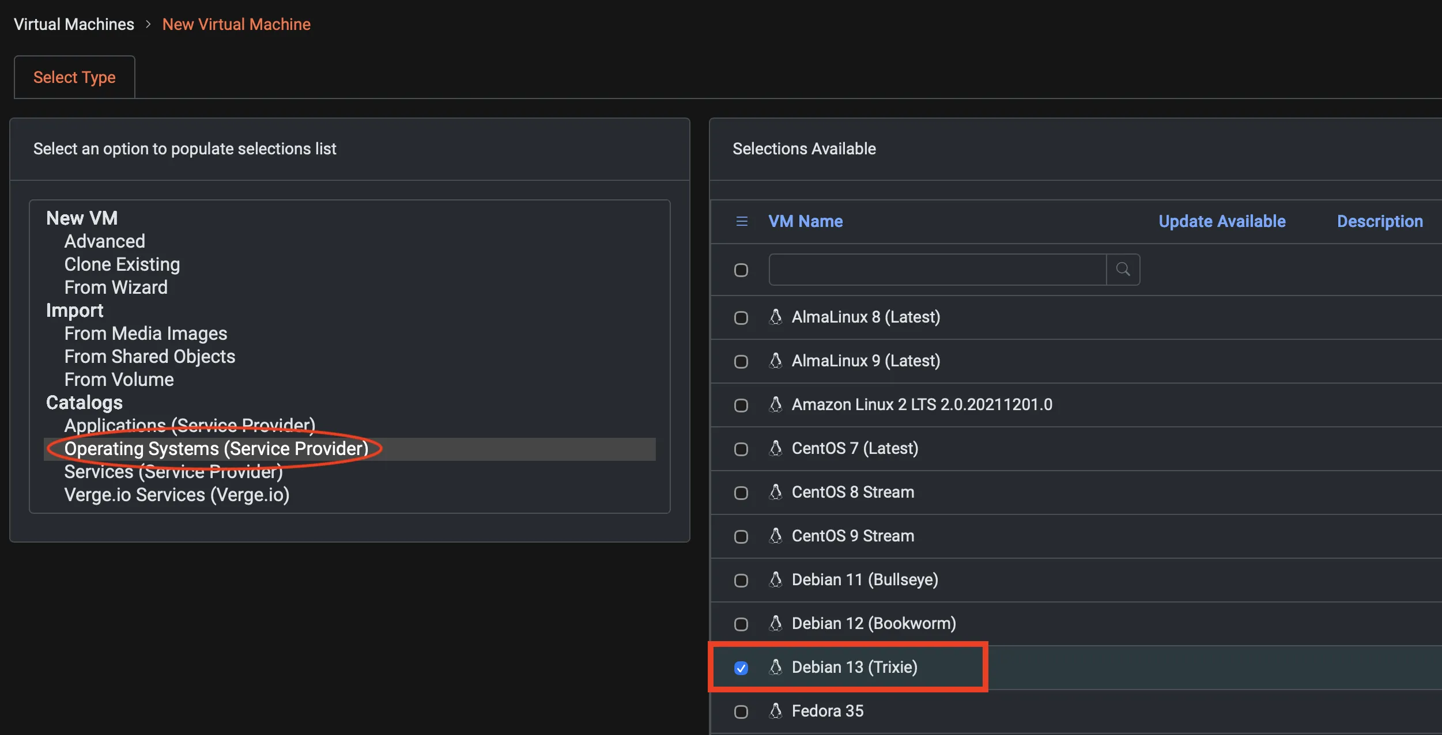1442x735 pixels.
Task: Click the penguin icon beside CentOS 9 Stream
Action: (776, 536)
